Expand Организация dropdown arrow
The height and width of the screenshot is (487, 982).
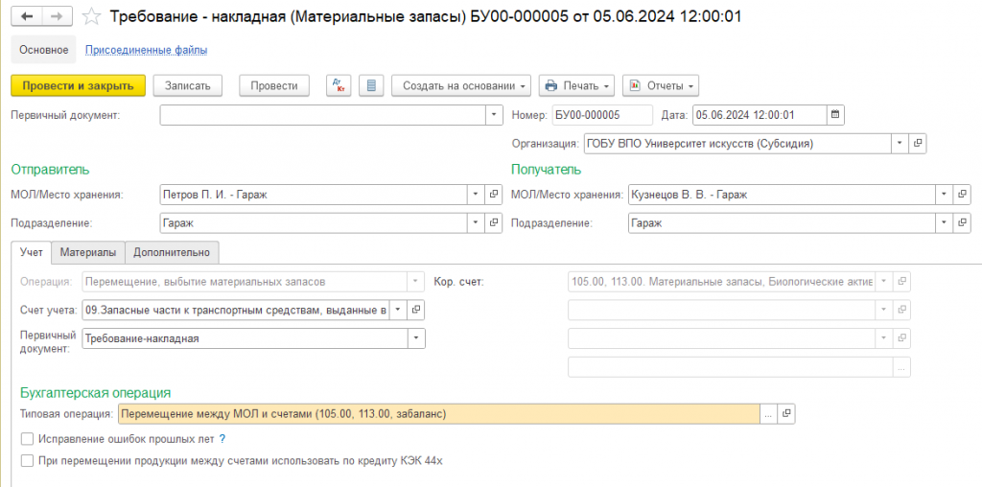[x=900, y=144]
